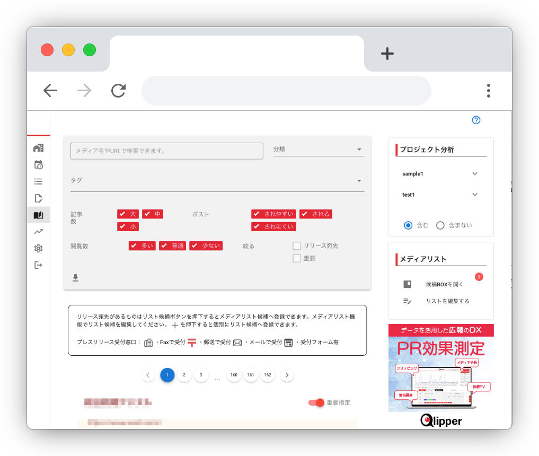Check the 重要 checkbox

click(297, 258)
